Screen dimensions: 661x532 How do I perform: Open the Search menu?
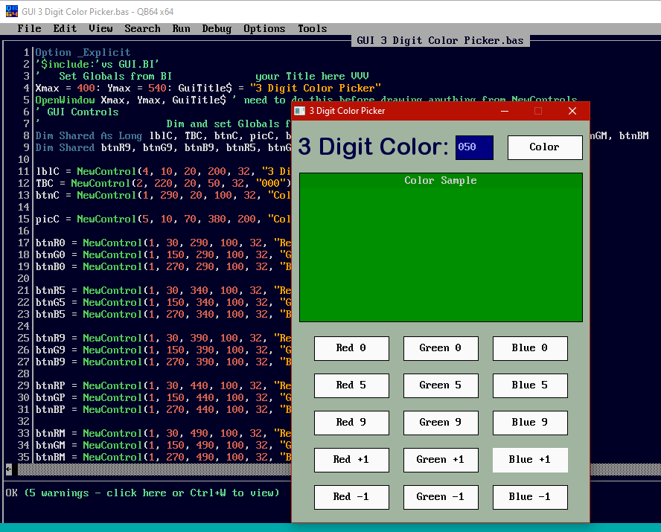click(142, 28)
